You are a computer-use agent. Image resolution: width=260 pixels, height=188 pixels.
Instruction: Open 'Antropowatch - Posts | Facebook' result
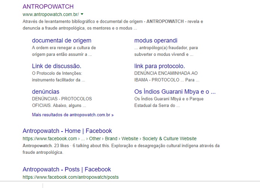[66, 169]
